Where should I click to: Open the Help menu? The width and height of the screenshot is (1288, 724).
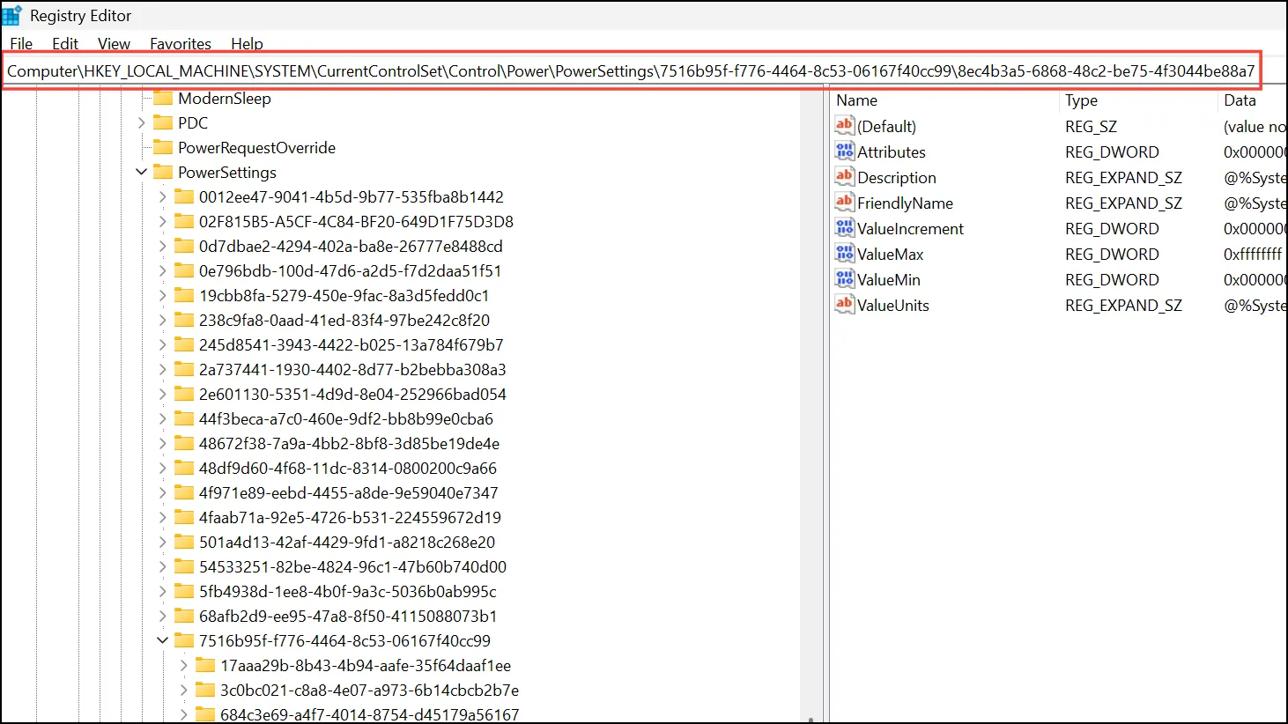[247, 43]
